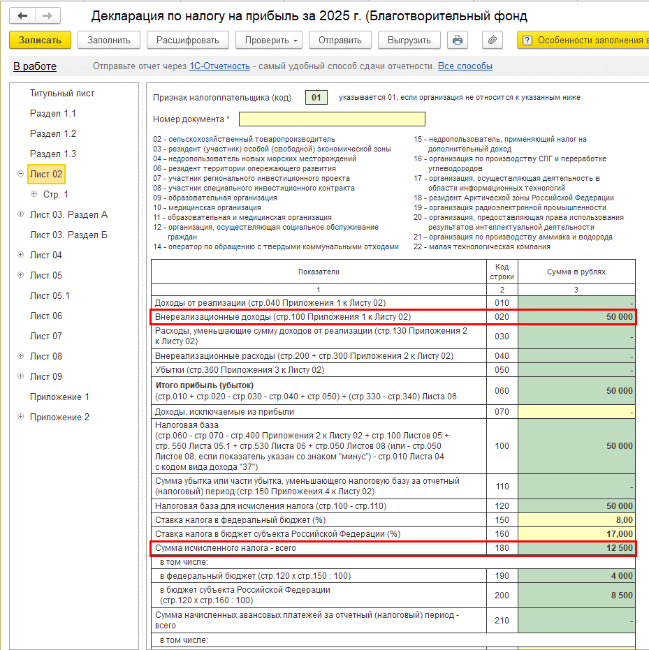The image size is (649, 650).
Task: Open the Проверить dropdown button
Action: click(x=272, y=40)
